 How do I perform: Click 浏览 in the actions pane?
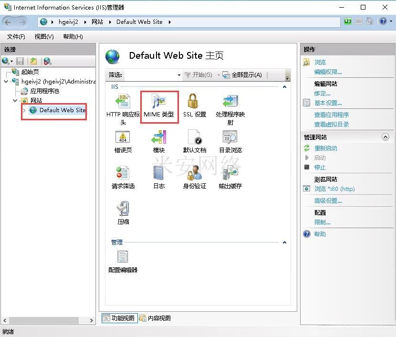[x=320, y=62]
